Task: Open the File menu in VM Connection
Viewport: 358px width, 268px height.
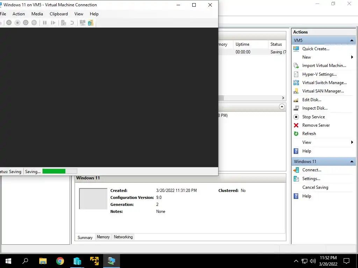Action: pyautogui.click(x=3, y=14)
